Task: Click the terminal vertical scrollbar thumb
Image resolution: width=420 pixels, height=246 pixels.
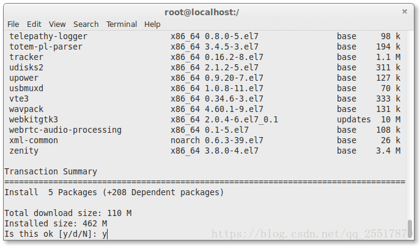Action: click(410, 229)
